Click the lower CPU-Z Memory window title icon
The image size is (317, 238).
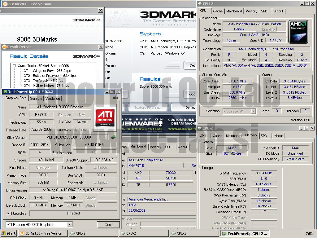point(200,128)
